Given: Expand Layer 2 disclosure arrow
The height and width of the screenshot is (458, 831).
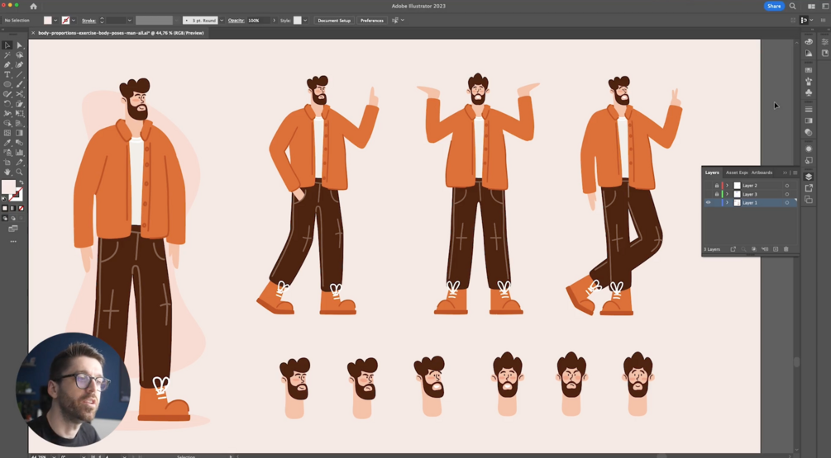Looking at the screenshot, I should click(728, 186).
